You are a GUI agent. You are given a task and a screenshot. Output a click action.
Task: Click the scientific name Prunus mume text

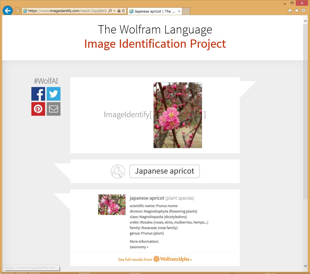pyautogui.click(x=166, y=206)
